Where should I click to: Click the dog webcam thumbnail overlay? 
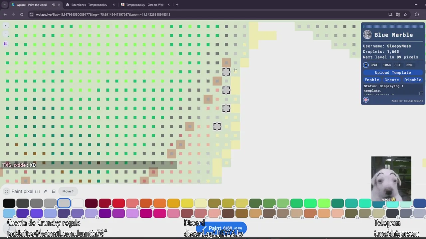(x=391, y=179)
